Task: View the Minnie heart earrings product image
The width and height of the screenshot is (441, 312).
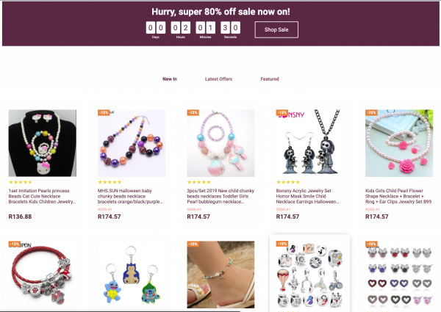Action: click(x=399, y=275)
